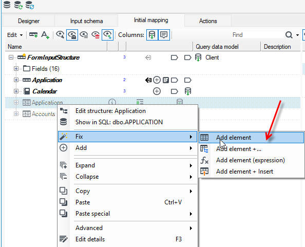Toggle the eye with blue arrow filter
This screenshot has height=247, width=305.
(107, 35)
